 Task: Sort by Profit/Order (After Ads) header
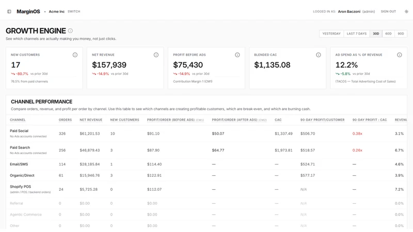pyautogui.click(x=239, y=120)
